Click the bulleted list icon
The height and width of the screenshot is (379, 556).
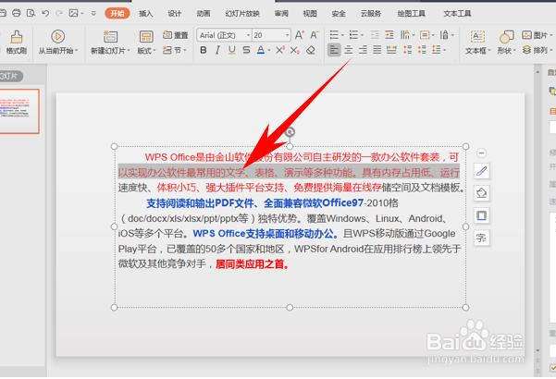click(x=334, y=35)
